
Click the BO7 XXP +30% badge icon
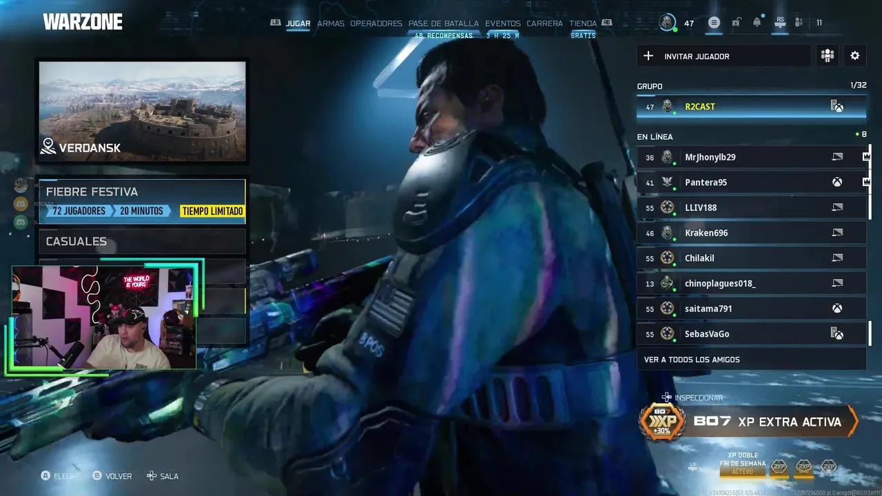pyautogui.click(x=662, y=422)
